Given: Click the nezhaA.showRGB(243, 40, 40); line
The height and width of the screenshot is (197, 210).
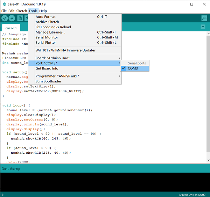Looking at the screenshot, I should click(41, 153).
